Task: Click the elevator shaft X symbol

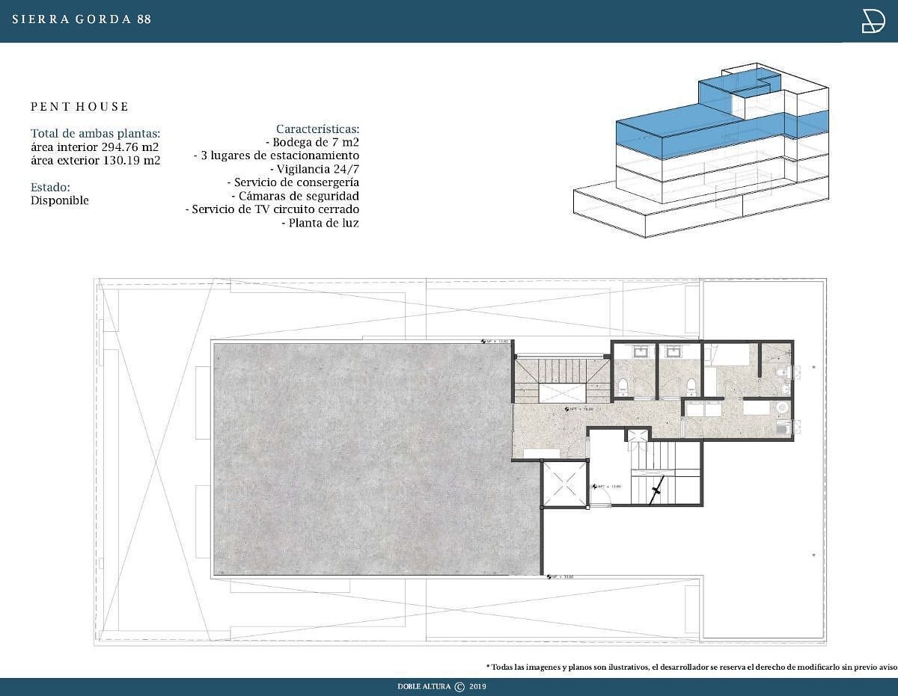Action: coord(564,484)
